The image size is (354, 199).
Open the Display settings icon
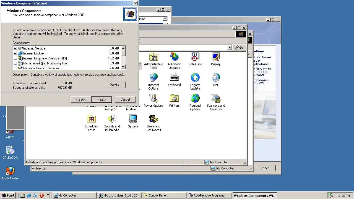[x=216, y=59]
